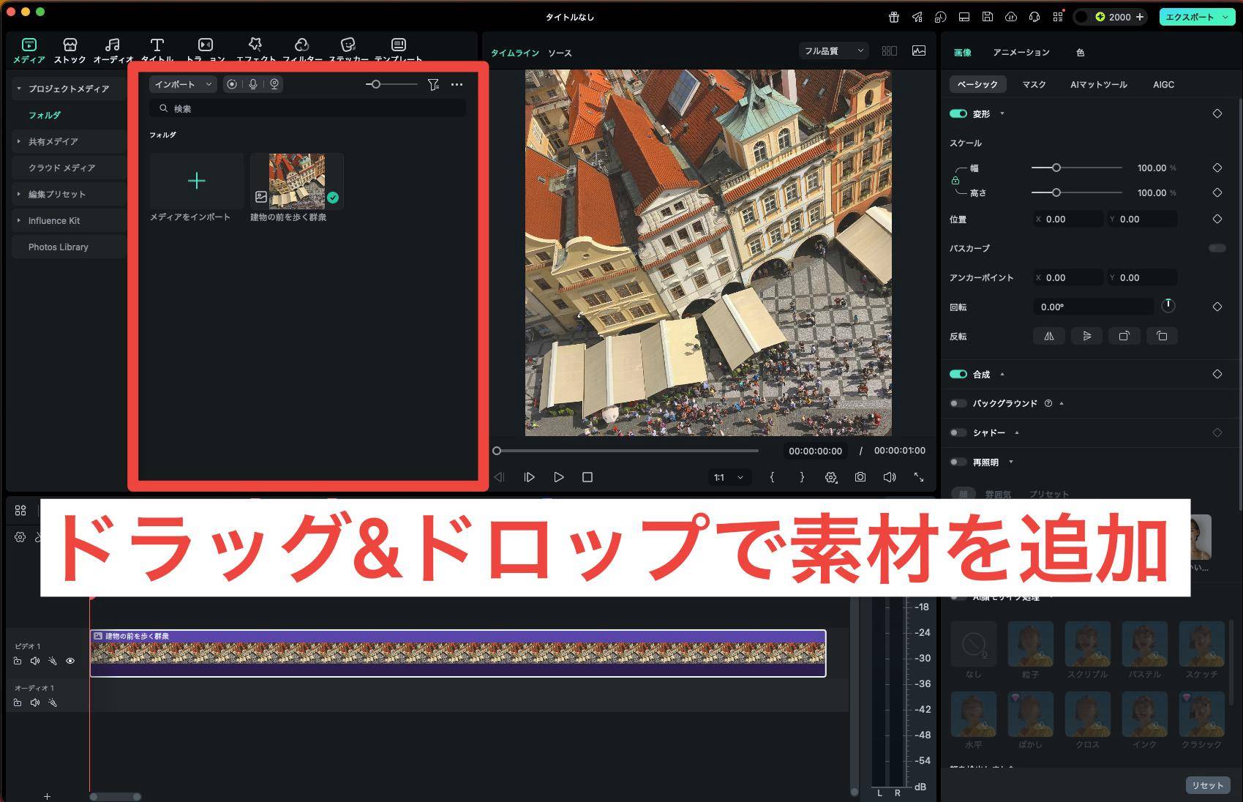Open the three-dots more options in media panel

pyautogui.click(x=457, y=84)
